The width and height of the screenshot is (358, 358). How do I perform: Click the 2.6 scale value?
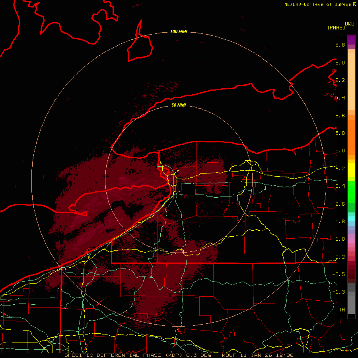click(x=340, y=204)
